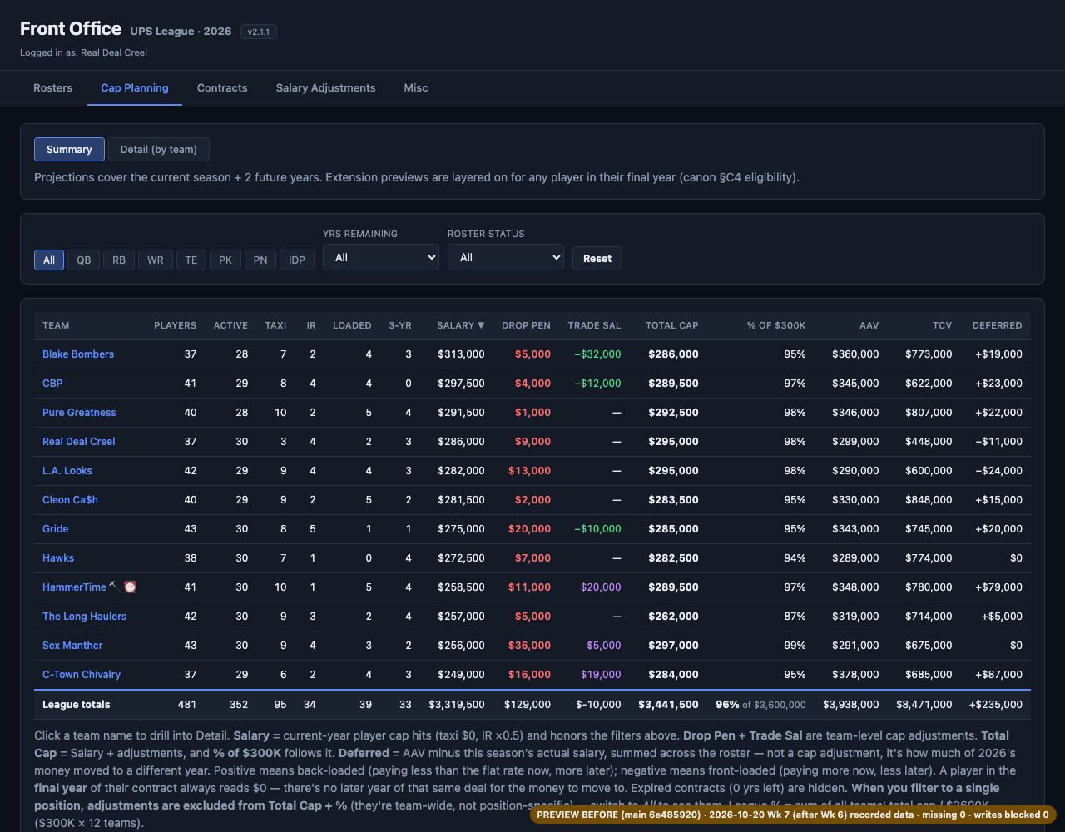This screenshot has width=1065, height=832.
Task: Filter positions by QB
Action: pyautogui.click(x=84, y=260)
